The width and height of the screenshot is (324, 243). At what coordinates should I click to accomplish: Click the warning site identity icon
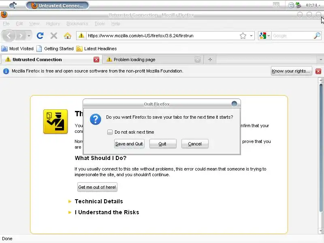tap(81, 36)
